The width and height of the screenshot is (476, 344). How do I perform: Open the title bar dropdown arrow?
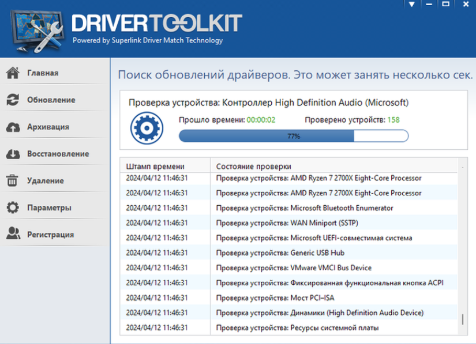pos(411,5)
